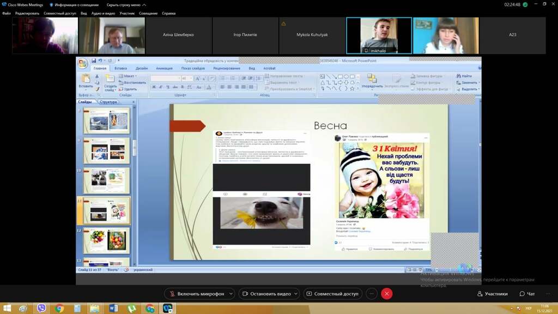Stop camera with Остановить видео button
The width and height of the screenshot is (558, 314).
266,294
